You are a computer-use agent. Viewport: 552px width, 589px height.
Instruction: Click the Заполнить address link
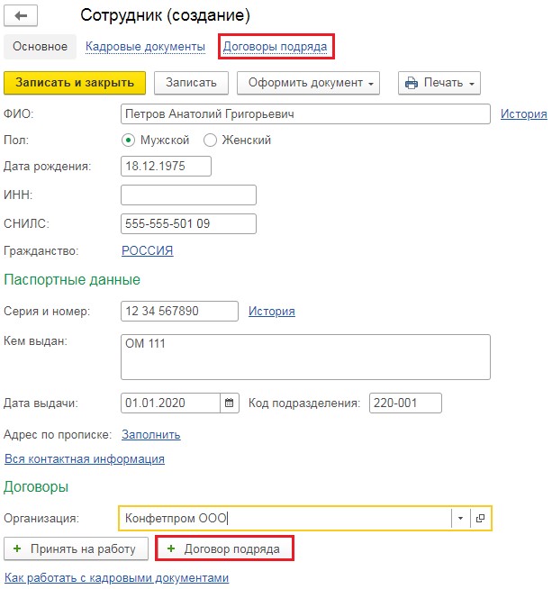pyautogui.click(x=150, y=434)
